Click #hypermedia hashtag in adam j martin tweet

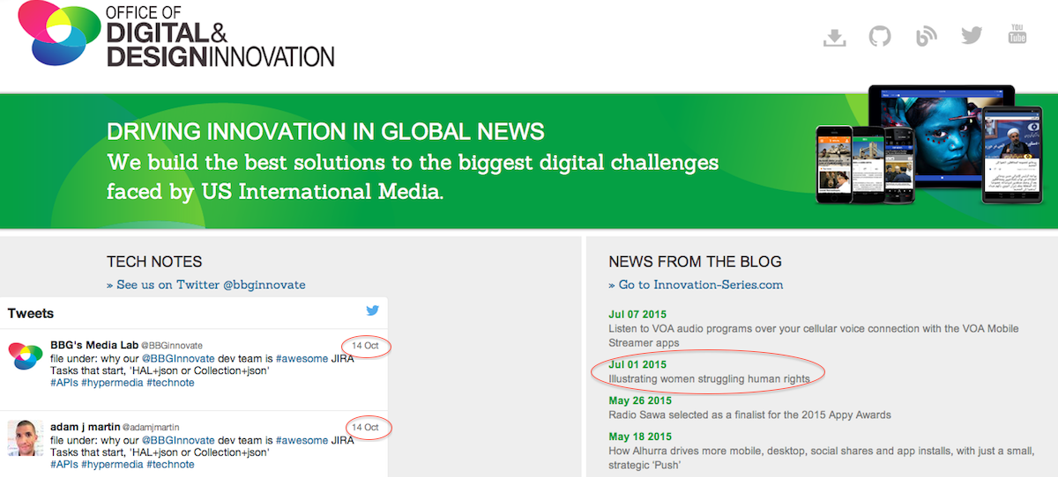(112, 464)
